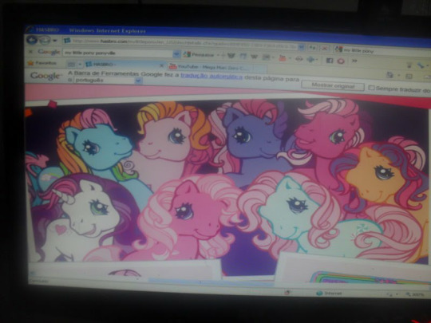Expand the YouTube toolbar button dropdown
Screen dimensions: 431x323
(290, 58)
